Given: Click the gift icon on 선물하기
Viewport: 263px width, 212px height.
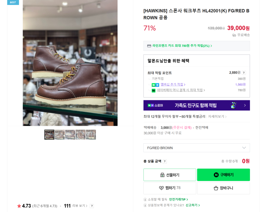Looking at the screenshot, I should click(x=162, y=175).
